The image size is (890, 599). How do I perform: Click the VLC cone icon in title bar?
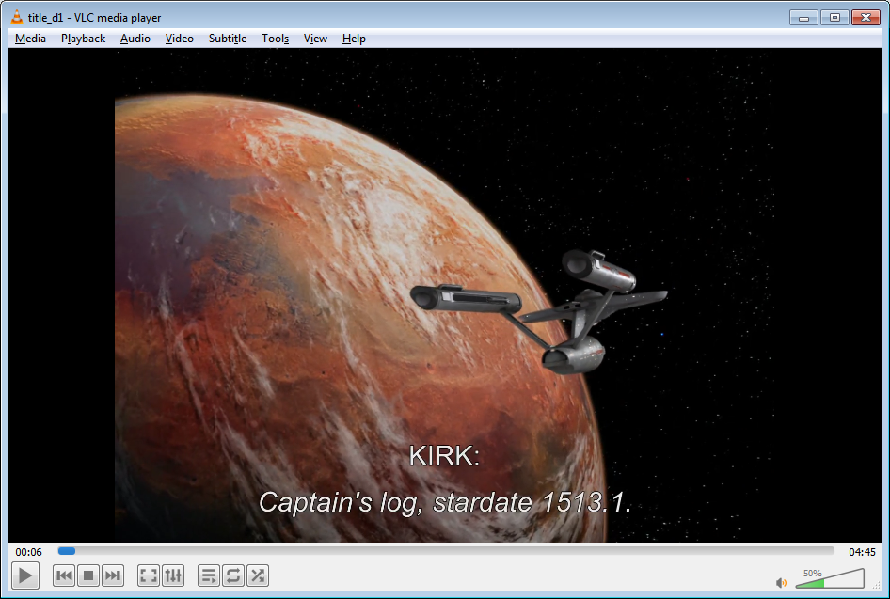pyautogui.click(x=17, y=18)
